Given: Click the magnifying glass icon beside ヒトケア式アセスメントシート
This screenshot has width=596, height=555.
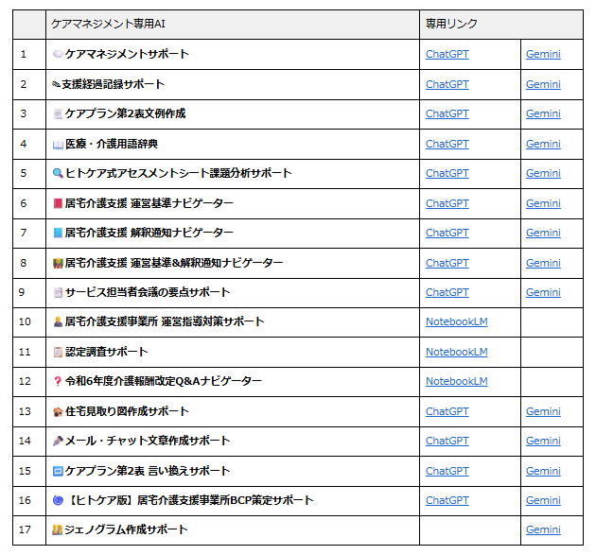Looking at the screenshot, I should point(58,174).
